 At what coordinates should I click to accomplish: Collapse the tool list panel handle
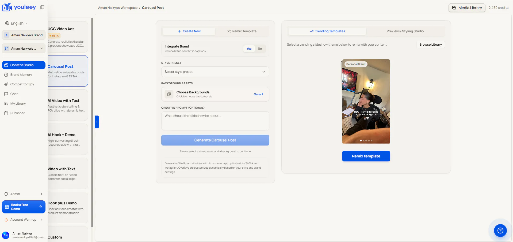point(97,122)
